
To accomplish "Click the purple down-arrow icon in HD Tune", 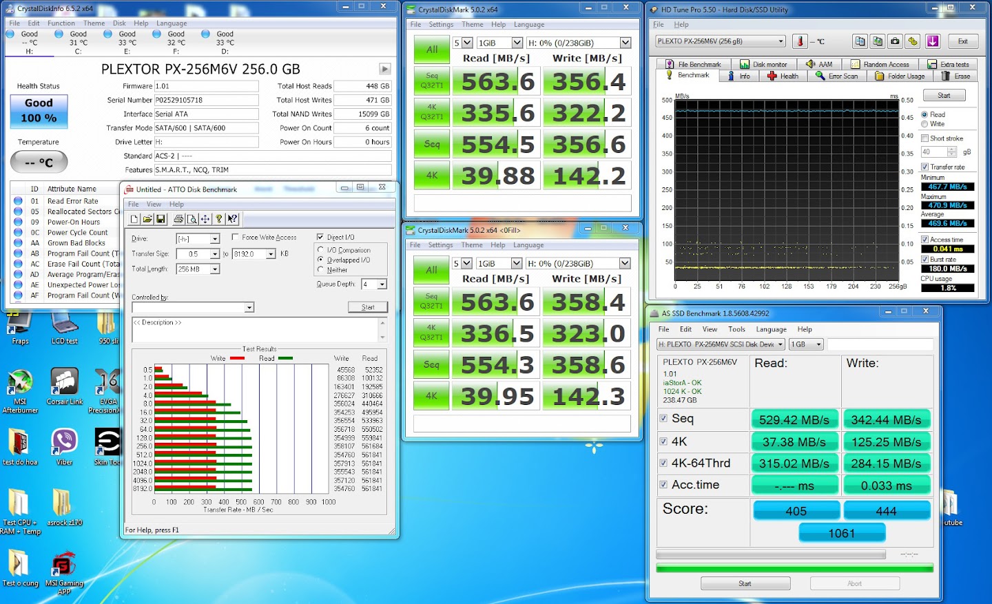I will pyautogui.click(x=933, y=41).
